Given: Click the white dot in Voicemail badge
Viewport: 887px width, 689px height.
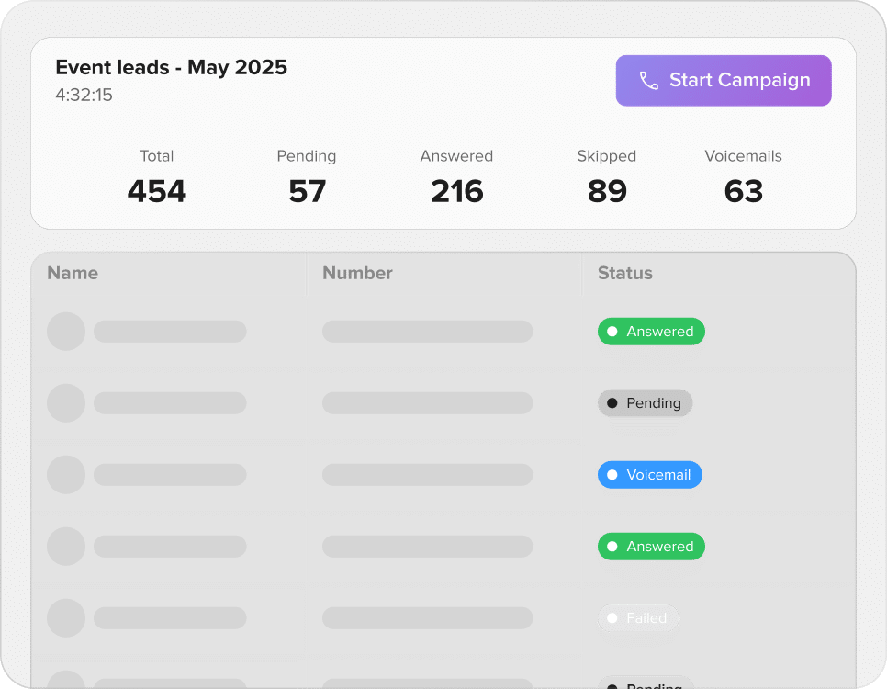Looking at the screenshot, I should point(612,475).
